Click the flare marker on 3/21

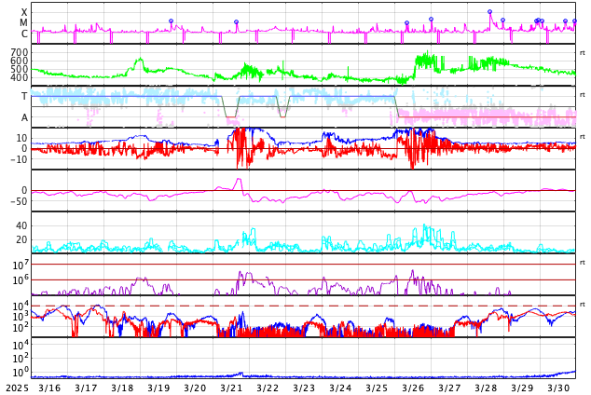(237, 22)
